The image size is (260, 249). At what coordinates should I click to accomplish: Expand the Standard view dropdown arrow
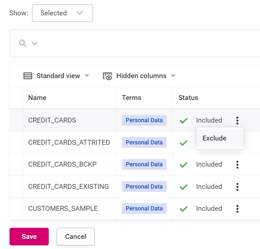87,76
